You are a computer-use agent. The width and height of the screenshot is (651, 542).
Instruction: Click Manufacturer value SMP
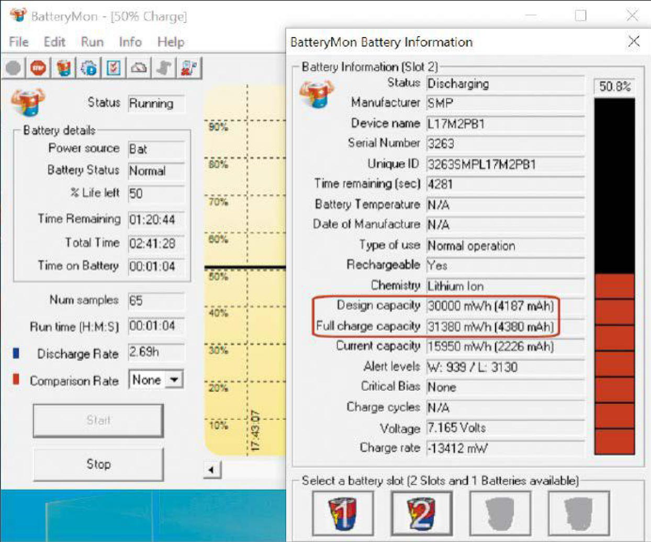coord(506,103)
